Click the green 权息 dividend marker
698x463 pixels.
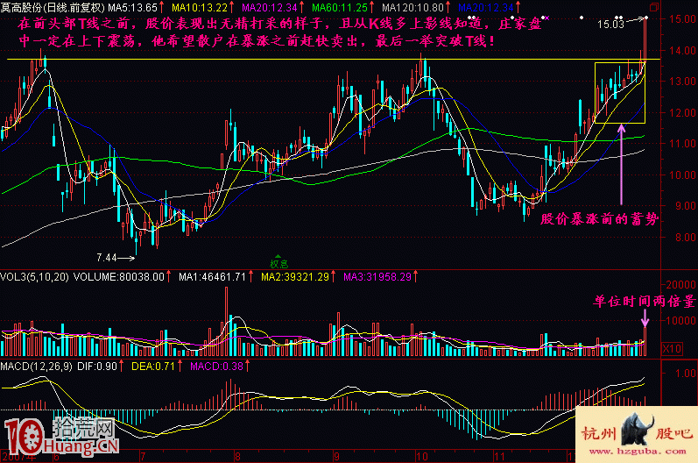click(279, 262)
